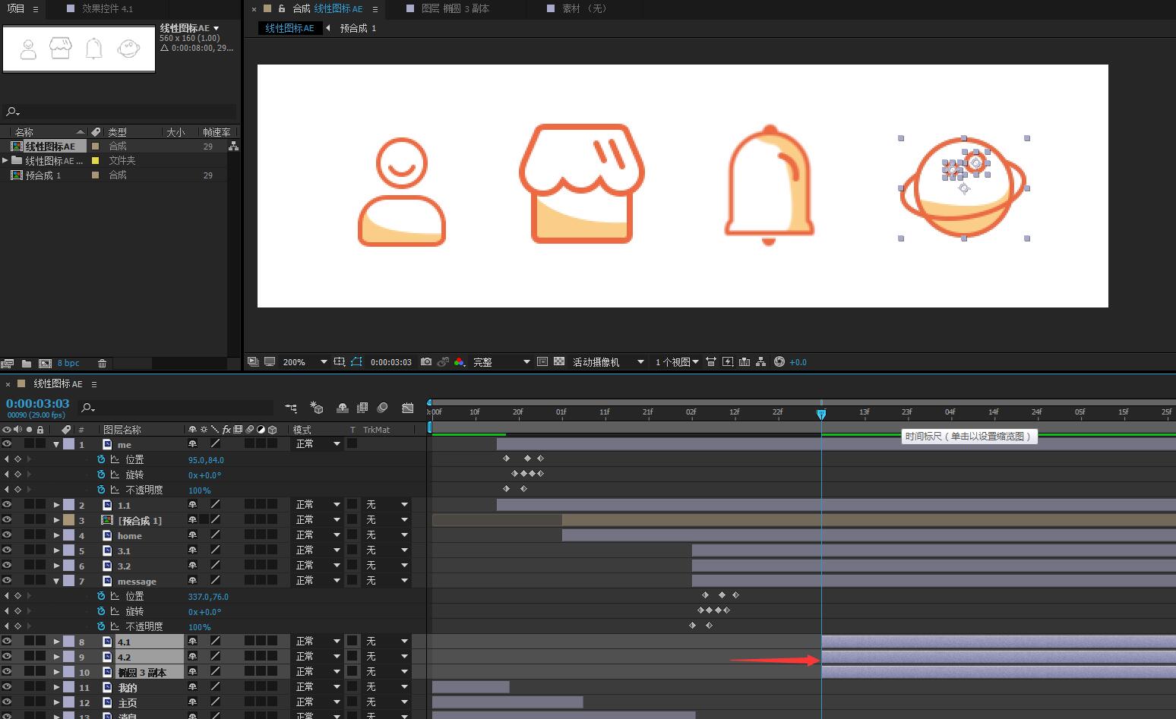The image size is (1176, 719).
Task: Collapse the message layer properties
Action: click(56, 581)
